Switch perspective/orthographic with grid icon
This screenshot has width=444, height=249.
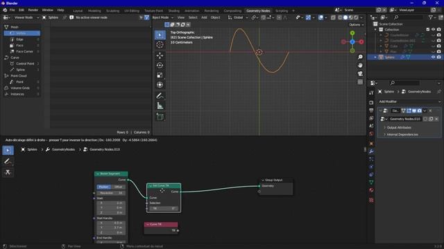click(360, 82)
